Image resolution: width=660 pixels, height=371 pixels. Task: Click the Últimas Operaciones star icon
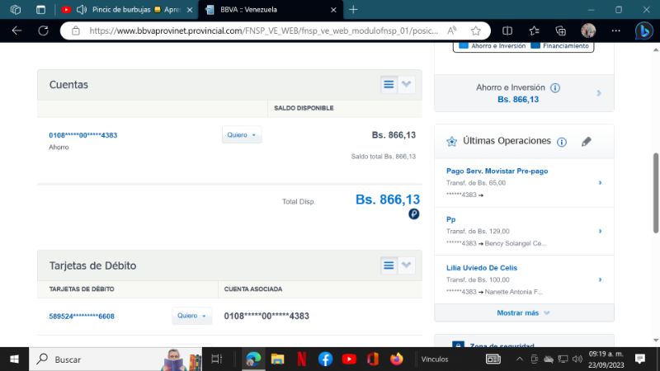(x=451, y=141)
